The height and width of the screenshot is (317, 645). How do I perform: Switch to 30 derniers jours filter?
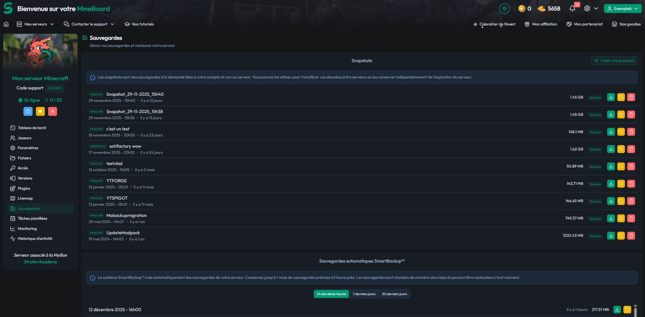pos(394,294)
